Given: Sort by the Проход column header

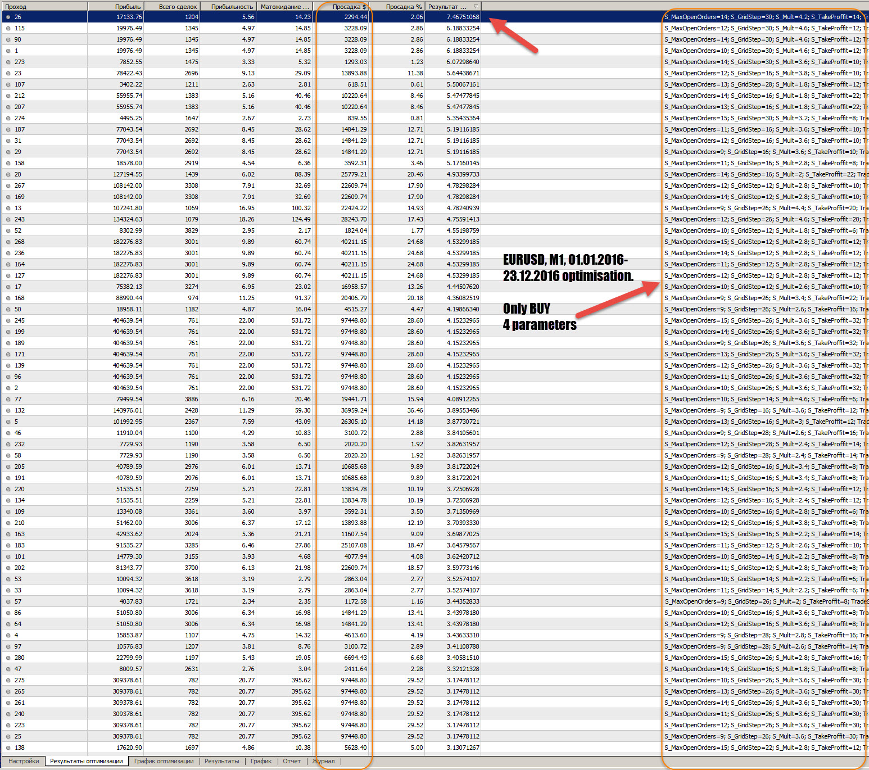Looking at the screenshot, I should 44,7.
